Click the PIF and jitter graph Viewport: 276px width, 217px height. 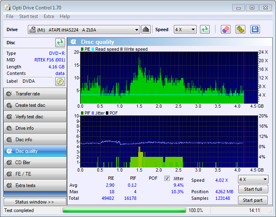[x=169, y=142]
